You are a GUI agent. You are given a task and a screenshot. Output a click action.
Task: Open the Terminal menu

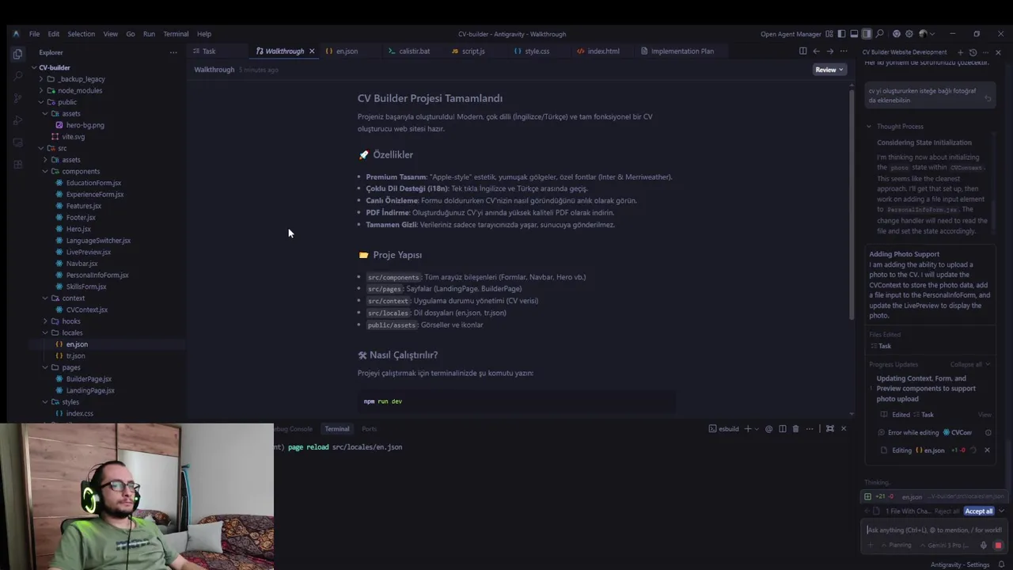[176, 34]
